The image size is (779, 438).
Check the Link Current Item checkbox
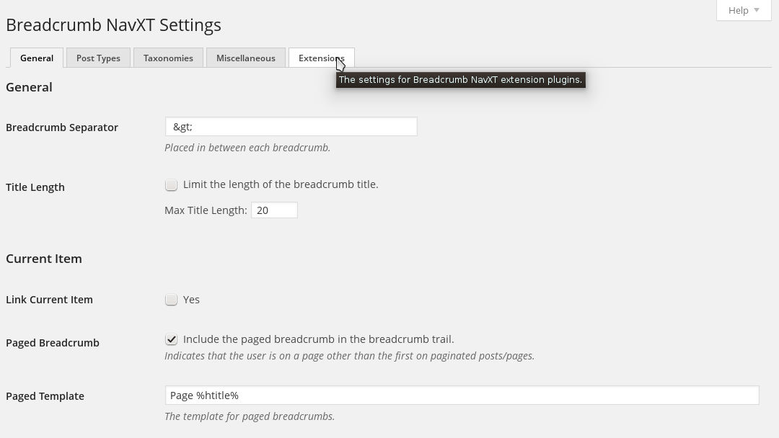click(171, 300)
